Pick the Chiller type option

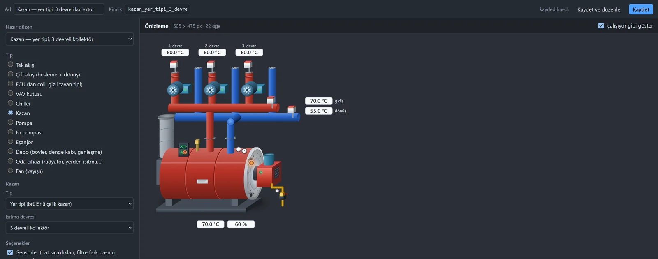click(11, 103)
